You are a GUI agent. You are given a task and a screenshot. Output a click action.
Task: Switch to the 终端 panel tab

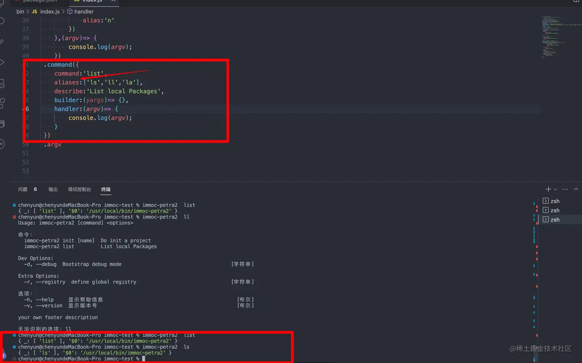click(106, 189)
